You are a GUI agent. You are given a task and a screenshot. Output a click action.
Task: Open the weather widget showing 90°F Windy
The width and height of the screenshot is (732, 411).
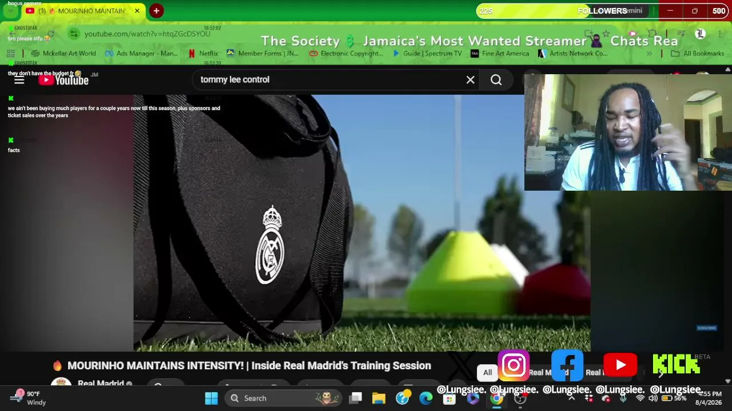click(29, 398)
